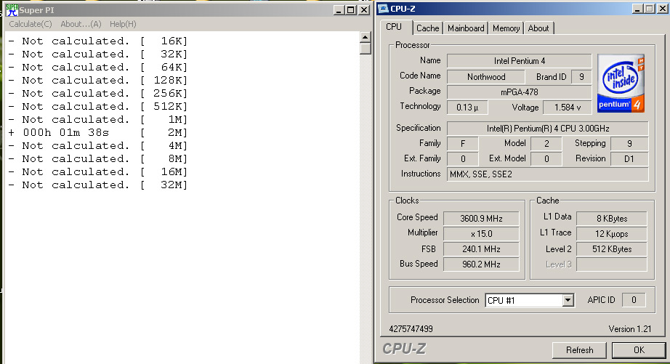Click the Refresh button in CPU-Z
This screenshot has height=364, width=670.
579,350
